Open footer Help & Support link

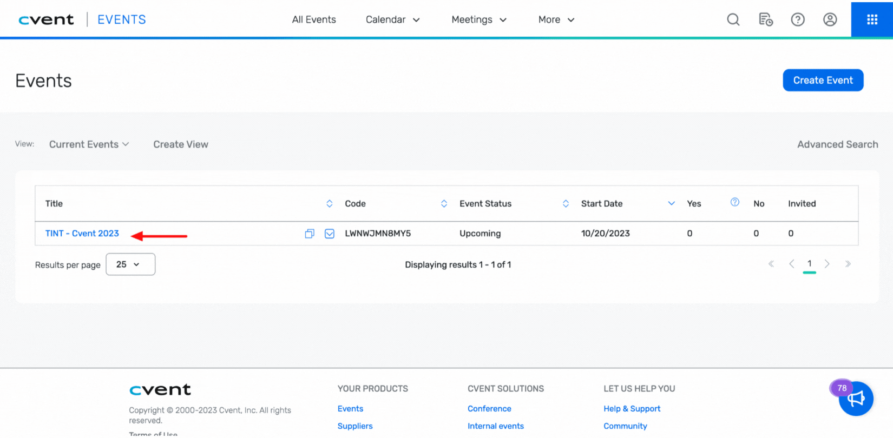point(632,409)
